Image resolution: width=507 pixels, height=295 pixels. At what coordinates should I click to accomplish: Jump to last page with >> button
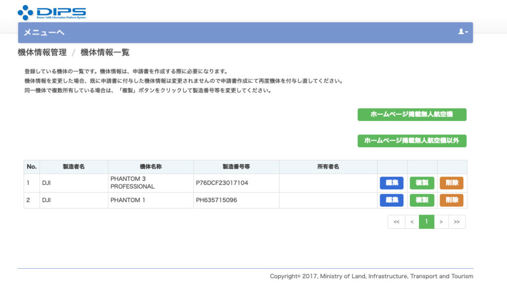(456, 222)
